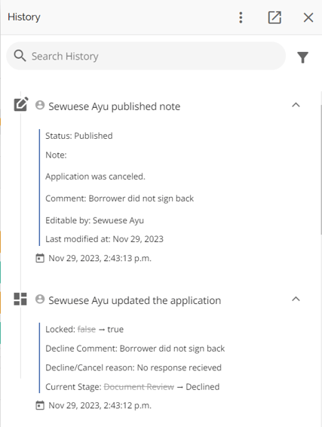Select the Sewuese Ayu published note heading
The width and height of the screenshot is (322, 427).
pyautogui.click(x=115, y=106)
